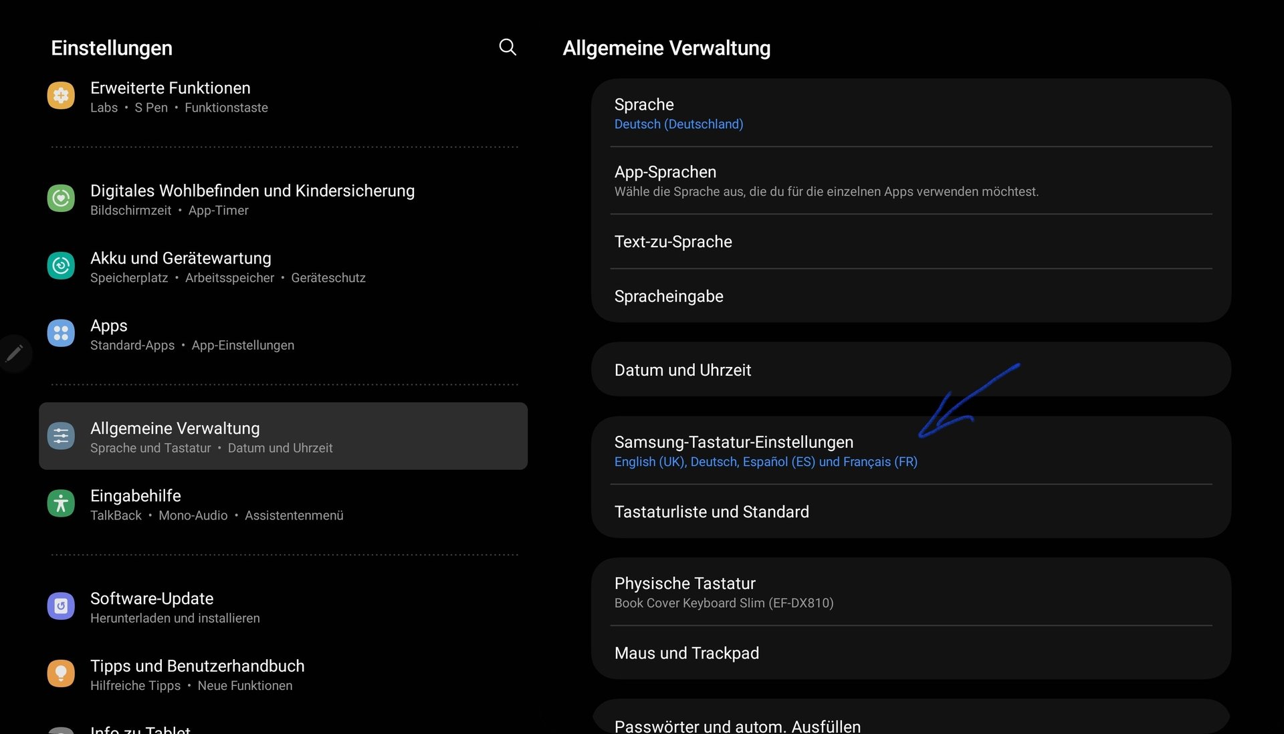
Task: Tap 'Hilfreiche Tipps • Neue Funktionen' subtitle
Action: coord(191,686)
